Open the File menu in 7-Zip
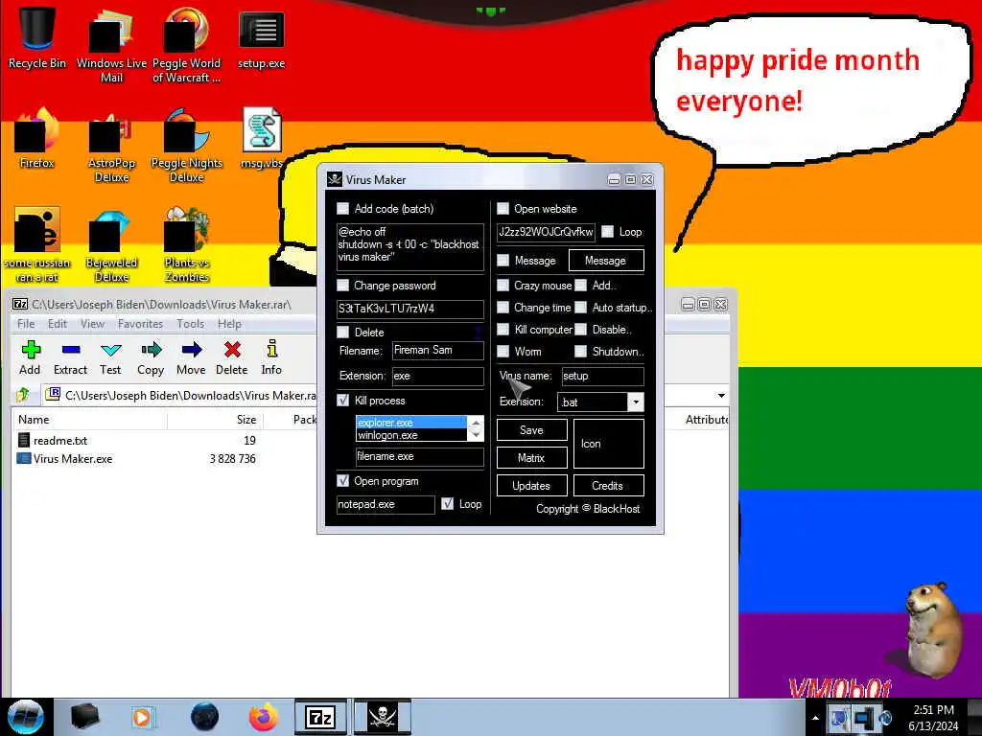982x736 pixels. (x=26, y=324)
